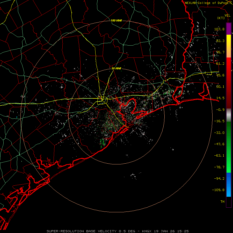
Task: Select the 107.8 value on the velocity scale
Action: coord(219,29)
